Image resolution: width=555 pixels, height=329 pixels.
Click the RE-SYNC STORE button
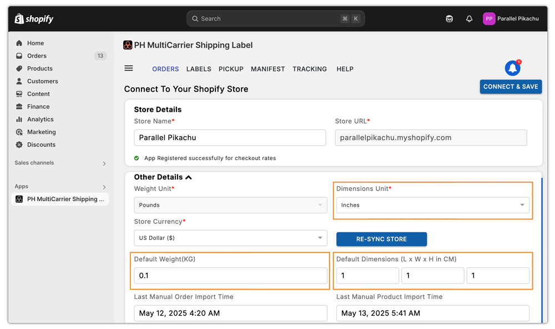coord(381,239)
